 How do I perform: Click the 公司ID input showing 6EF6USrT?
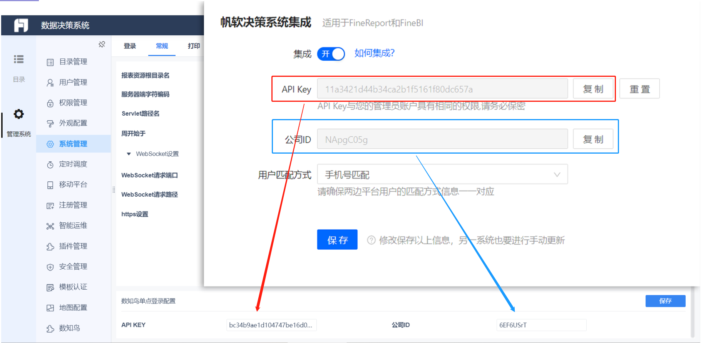pos(541,325)
